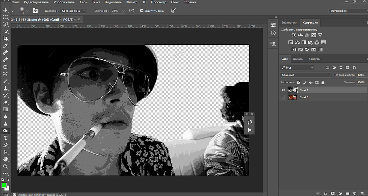This screenshot has height=196, width=368.
Task: Swap foreground and background colors
Action: click(x=8, y=180)
